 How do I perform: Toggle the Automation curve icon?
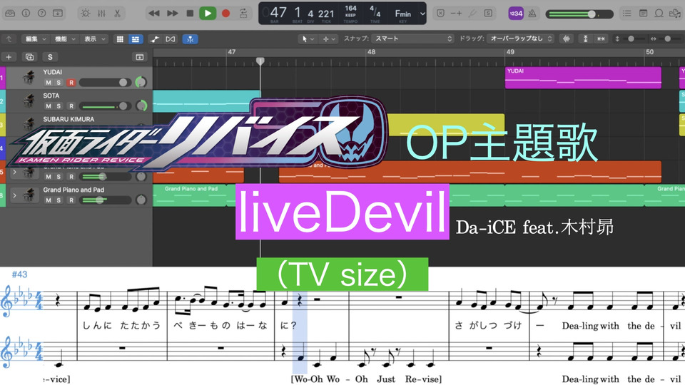(x=154, y=39)
